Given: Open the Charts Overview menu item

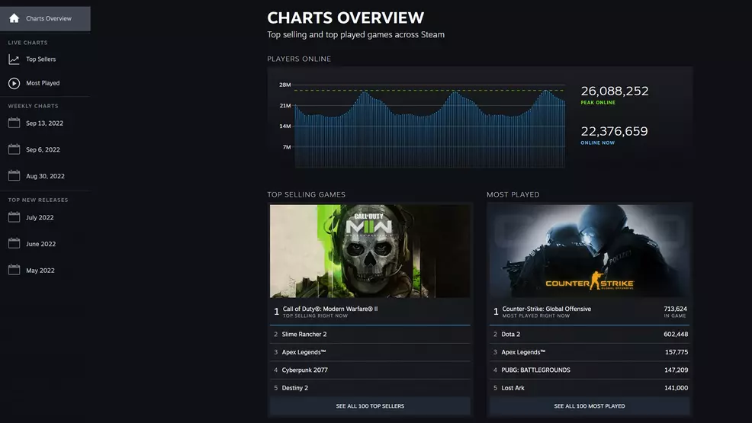Looking at the screenshot, I should 45,19.
